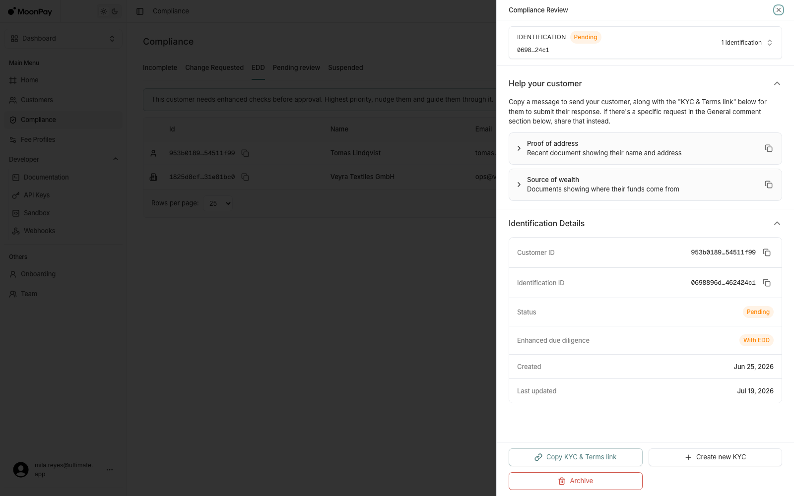Switch to Incomplete tab
794x496 pixels.
coord(160,67)
